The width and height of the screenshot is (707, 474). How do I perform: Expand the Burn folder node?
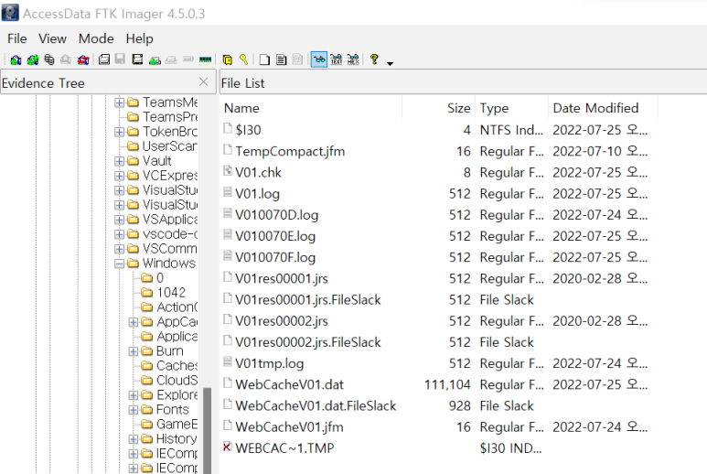(134, 351)
